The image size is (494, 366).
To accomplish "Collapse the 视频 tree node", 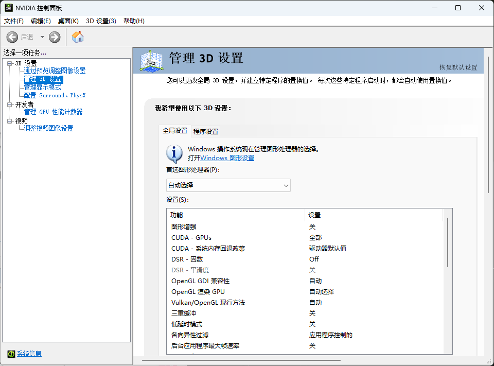I will pyautogui.click(x=10, y=121).
